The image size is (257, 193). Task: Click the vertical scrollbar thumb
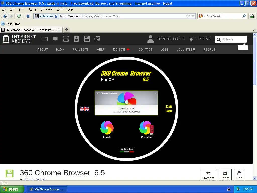(x=255, y=61)
